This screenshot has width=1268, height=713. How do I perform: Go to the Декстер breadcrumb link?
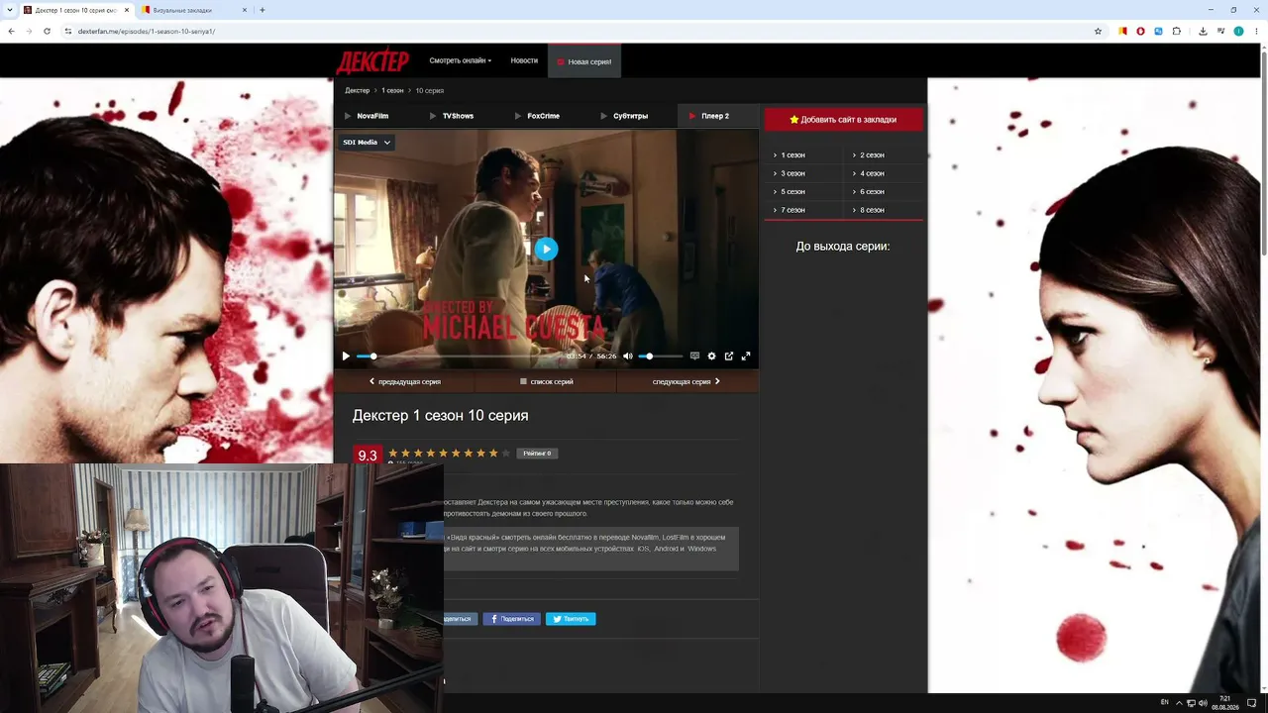(358, 90)
